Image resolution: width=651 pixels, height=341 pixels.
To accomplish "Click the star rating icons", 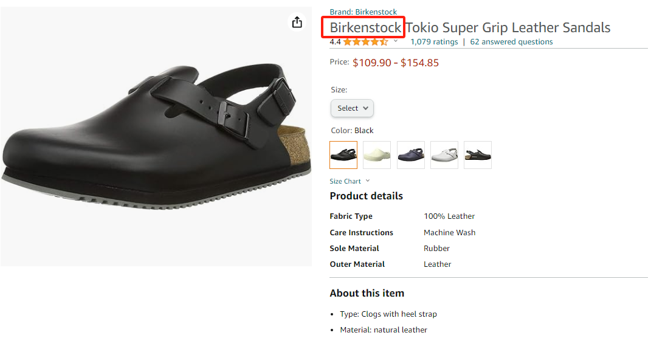I will [365, 42].
